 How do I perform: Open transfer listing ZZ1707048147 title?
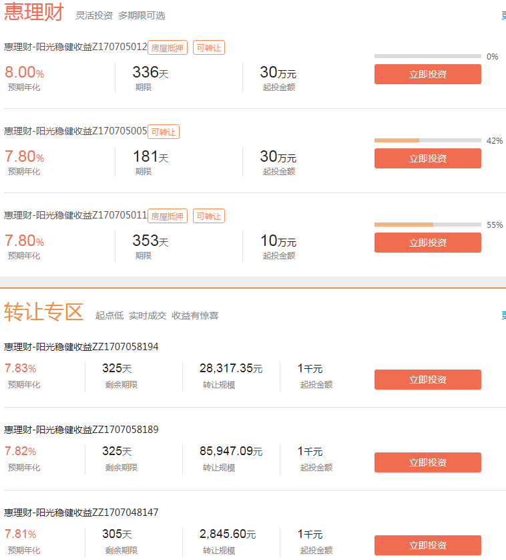81,513
